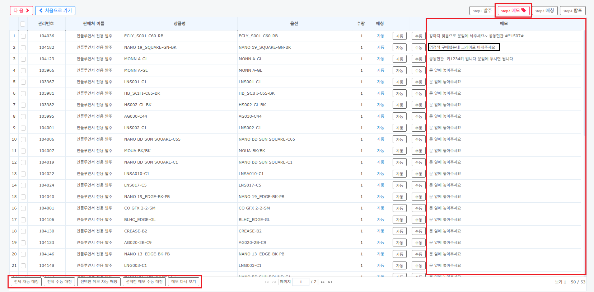
Task: Open the step4 합포 tab
Action: pos(573,10)
